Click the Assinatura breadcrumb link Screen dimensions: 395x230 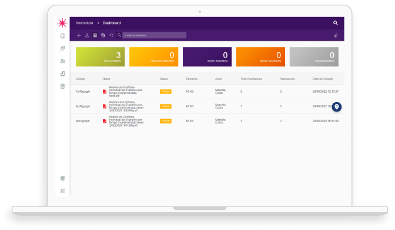85,23
